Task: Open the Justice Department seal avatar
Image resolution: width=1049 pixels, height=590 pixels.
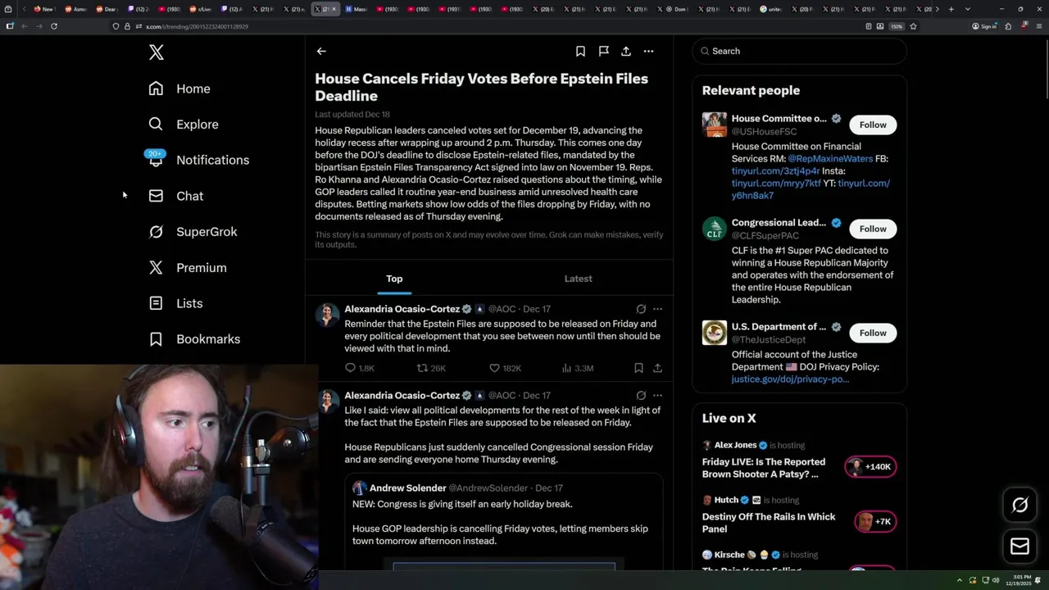Action: click(715, 333)
